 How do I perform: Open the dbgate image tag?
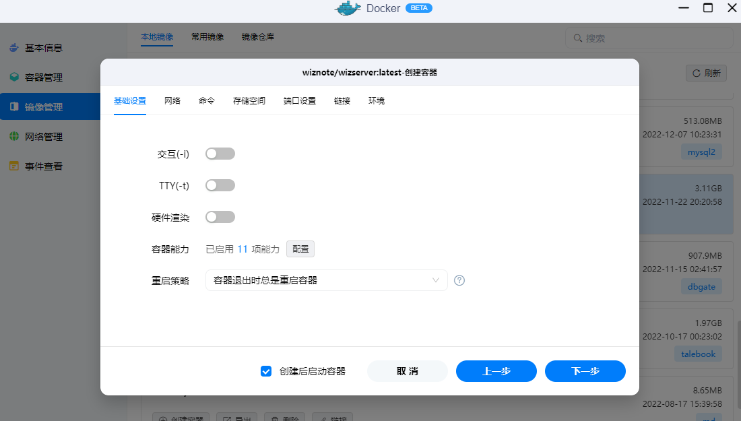[701, 286]
